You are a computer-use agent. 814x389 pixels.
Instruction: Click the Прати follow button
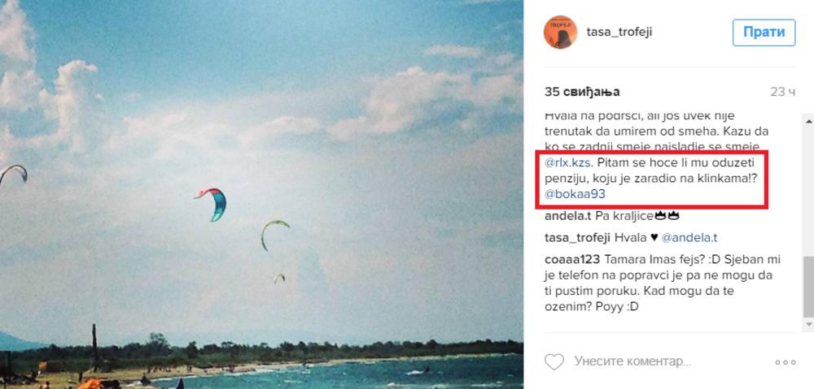click(x=764, y=32)
